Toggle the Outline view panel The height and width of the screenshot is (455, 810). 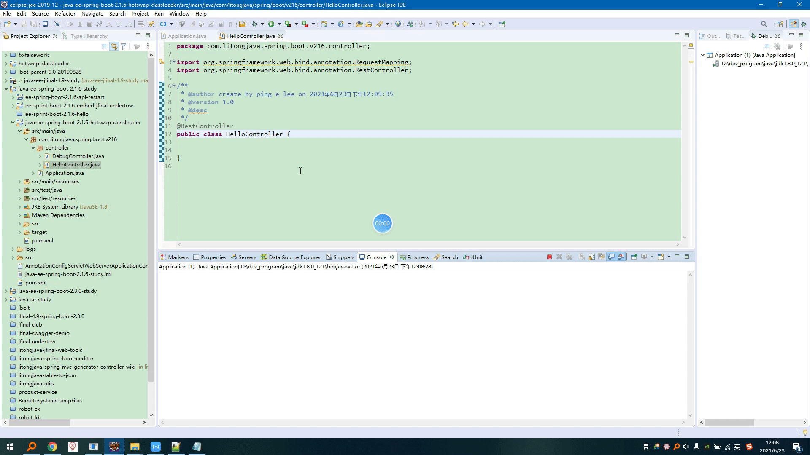pos(712,35)
